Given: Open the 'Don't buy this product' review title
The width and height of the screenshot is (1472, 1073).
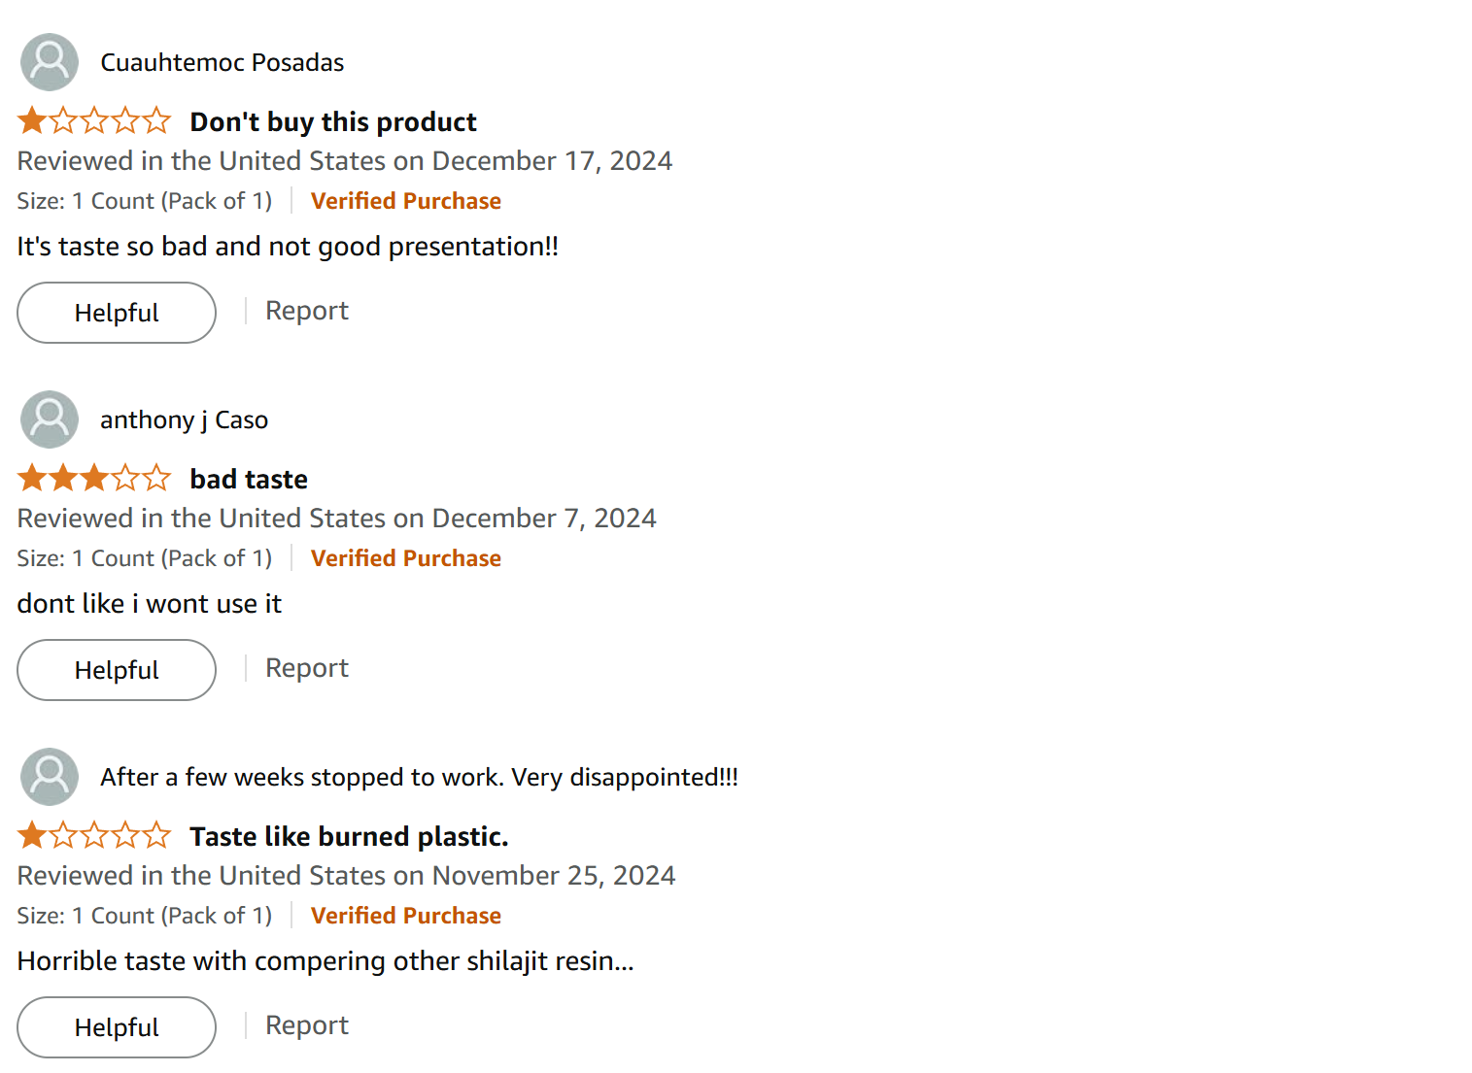Looking at the screenshot, I should pos(333,122).
